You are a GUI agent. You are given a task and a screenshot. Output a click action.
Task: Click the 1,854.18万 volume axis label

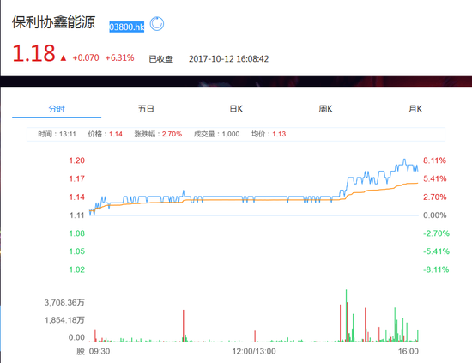[x=64, y=320]
